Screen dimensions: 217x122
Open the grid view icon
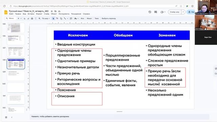[x=6, y=117]
